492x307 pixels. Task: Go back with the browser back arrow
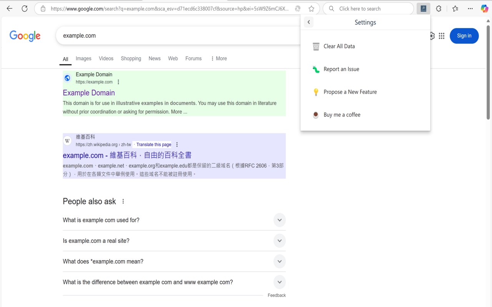point(10,8)
